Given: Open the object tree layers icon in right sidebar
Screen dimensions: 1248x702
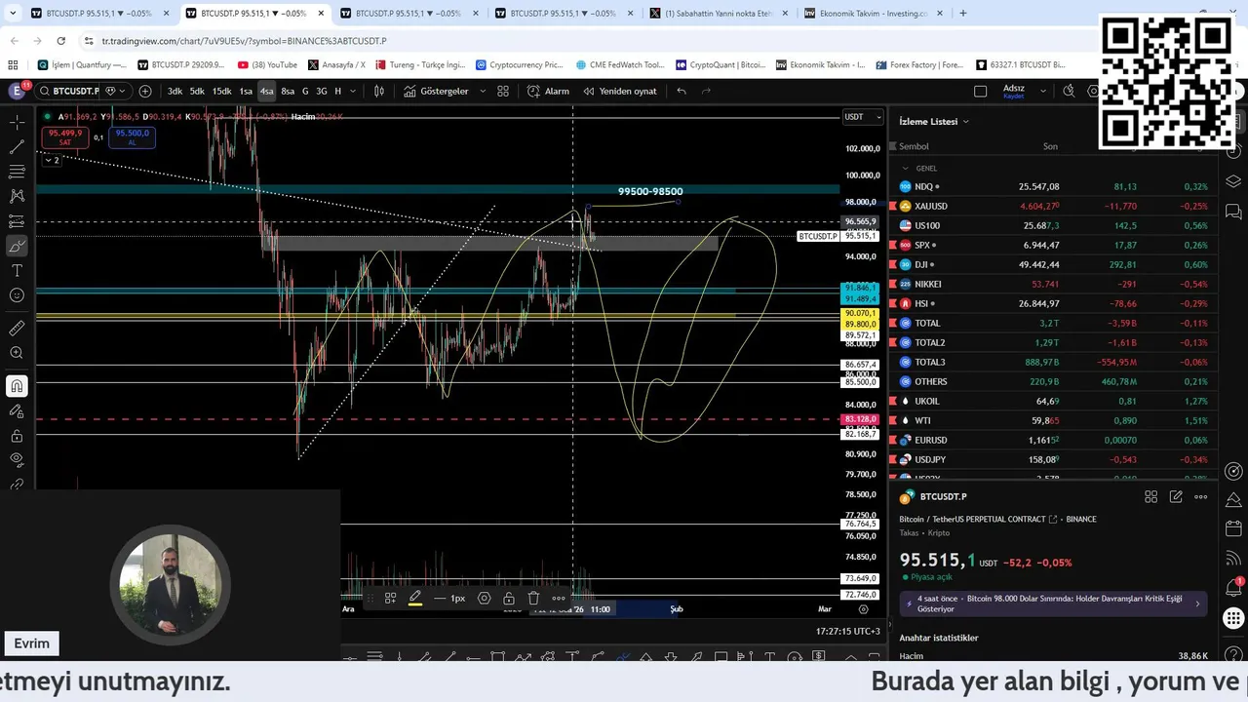Looking at the screenshot, I should click(1233, 181).
